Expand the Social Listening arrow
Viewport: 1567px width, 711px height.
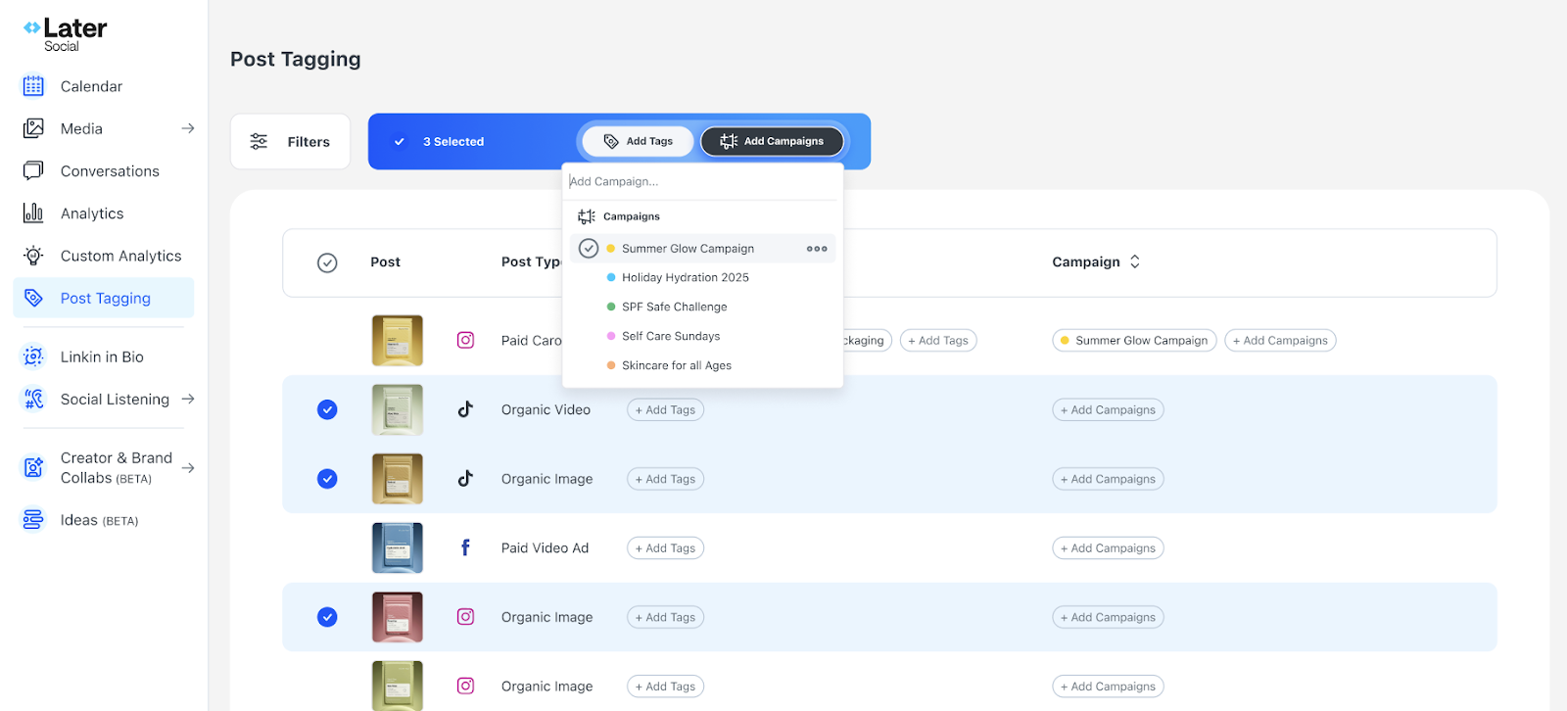188,399
